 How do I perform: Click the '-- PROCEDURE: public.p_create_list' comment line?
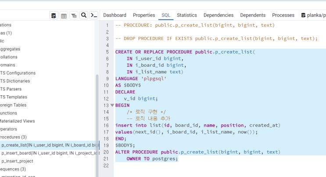pyautogui.click(x=195, y=25)
